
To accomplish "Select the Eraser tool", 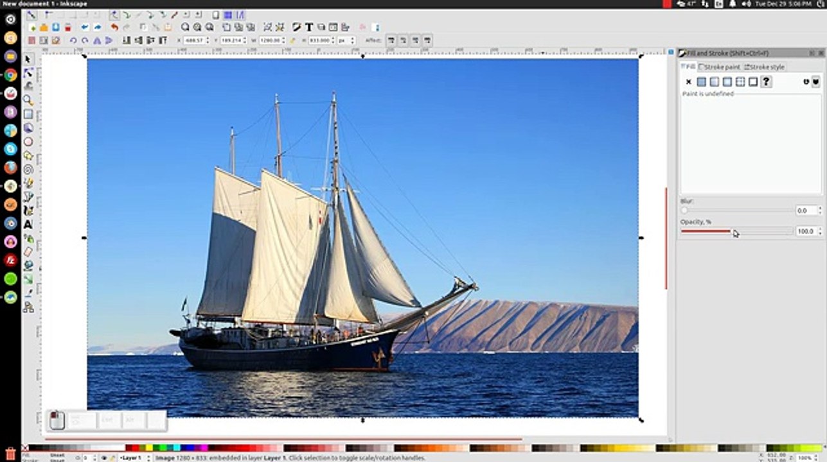I will click(x=28, y=252).
